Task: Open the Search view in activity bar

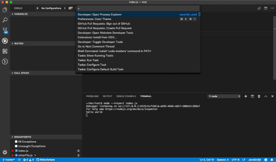Action: point(5,20)
